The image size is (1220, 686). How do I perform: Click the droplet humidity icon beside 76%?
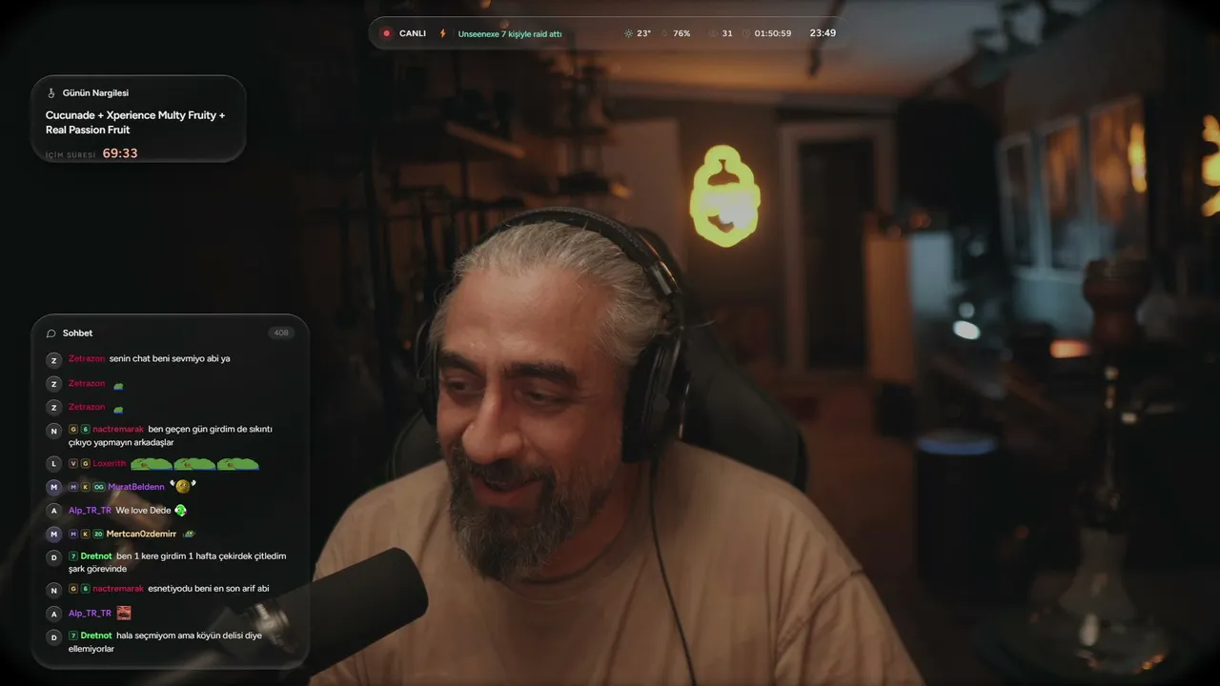click(664, 33)
